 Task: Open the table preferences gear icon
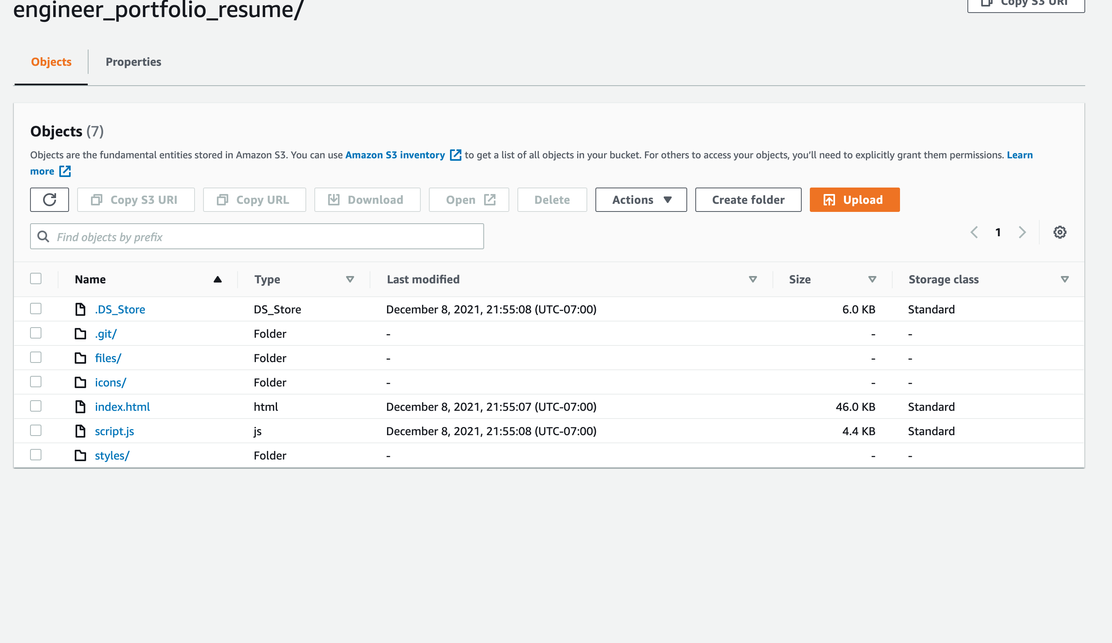click(1060, 233)
